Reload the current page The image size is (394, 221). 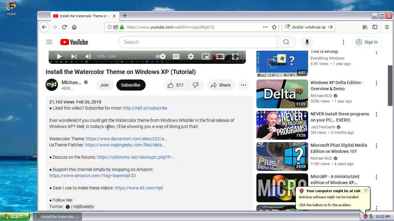[64, 27]
